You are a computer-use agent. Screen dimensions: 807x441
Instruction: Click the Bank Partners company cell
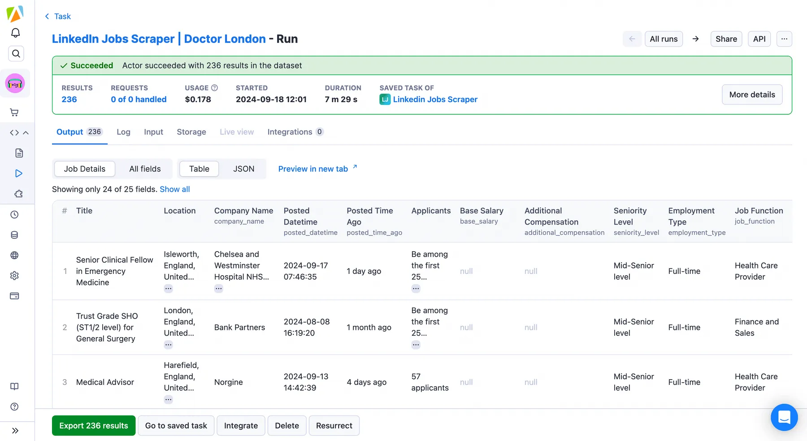[x=239, y=328]
